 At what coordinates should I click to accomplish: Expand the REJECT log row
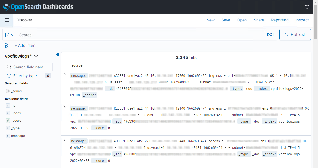pos(65,107)
